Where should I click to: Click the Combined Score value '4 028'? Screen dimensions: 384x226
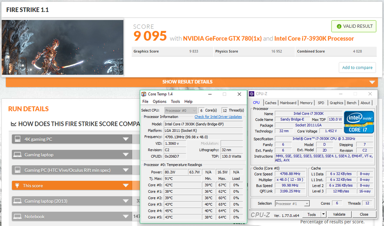(357, 51)
